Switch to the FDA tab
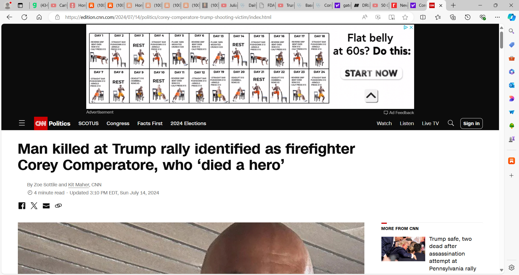The image size is (519, 275). click(267, 5)
